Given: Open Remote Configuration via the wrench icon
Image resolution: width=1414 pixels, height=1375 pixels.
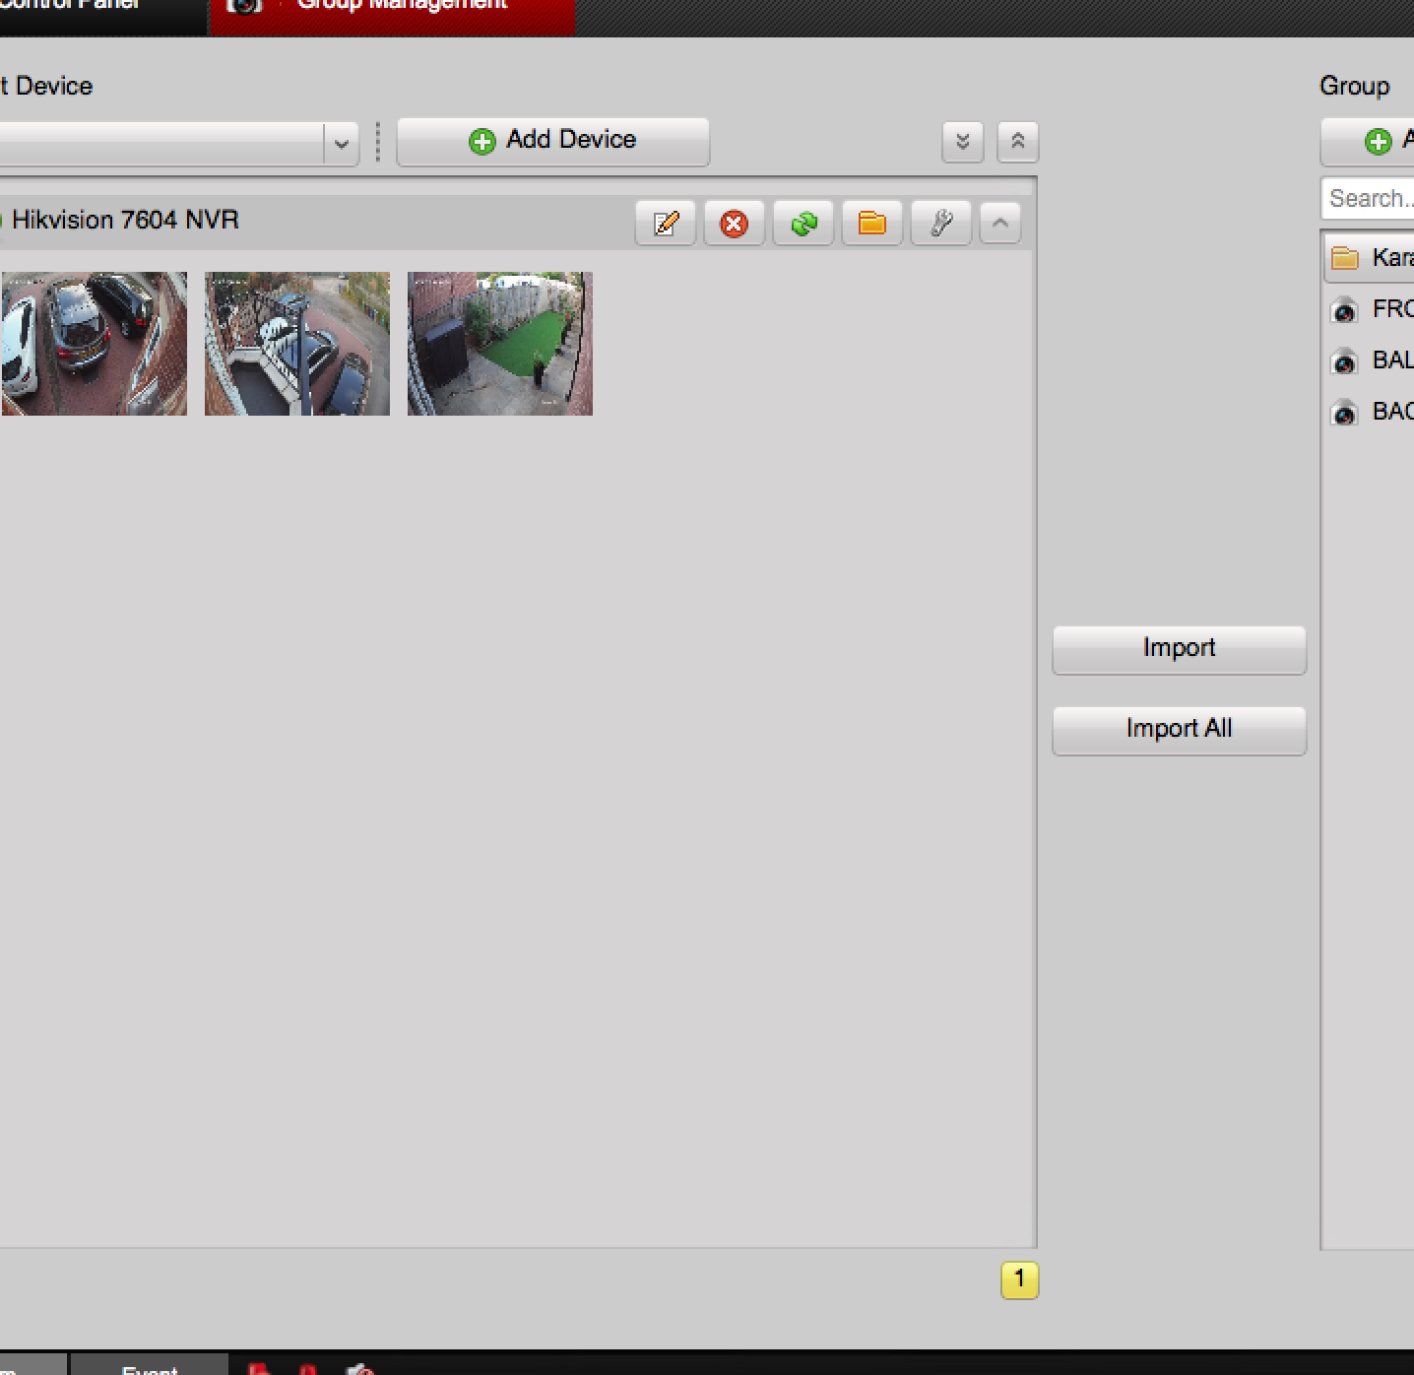Looking at the screenshot, I should coord(940,224).
